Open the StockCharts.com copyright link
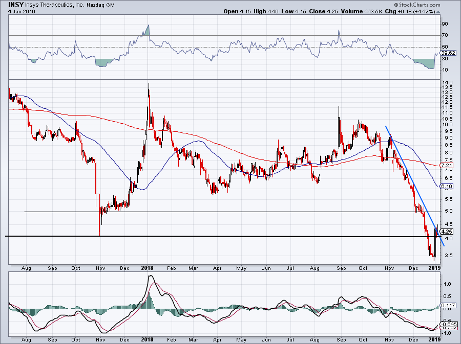Screen dimensions: 461x344 417,5
